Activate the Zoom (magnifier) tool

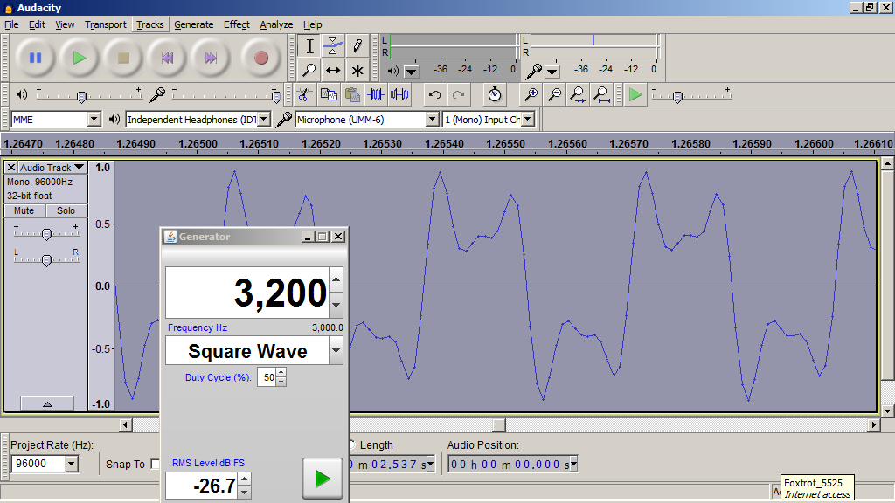point(309,70)
